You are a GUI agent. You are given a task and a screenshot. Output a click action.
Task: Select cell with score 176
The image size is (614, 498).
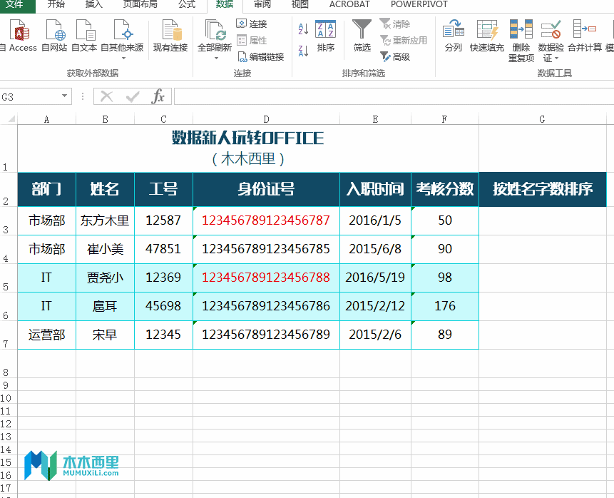pos(445,306)
